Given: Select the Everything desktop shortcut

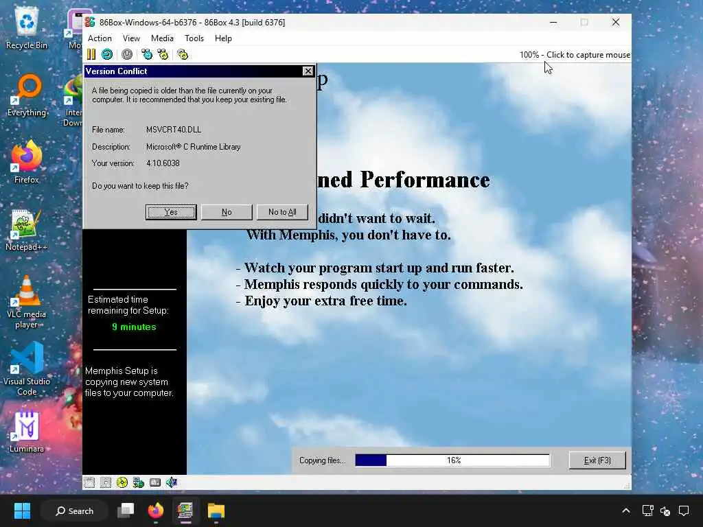Looking at the screenshot, I should 27,96.
